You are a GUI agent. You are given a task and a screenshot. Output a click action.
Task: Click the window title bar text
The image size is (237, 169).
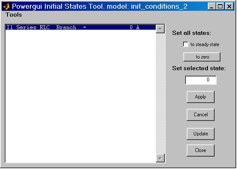point(100,7)
